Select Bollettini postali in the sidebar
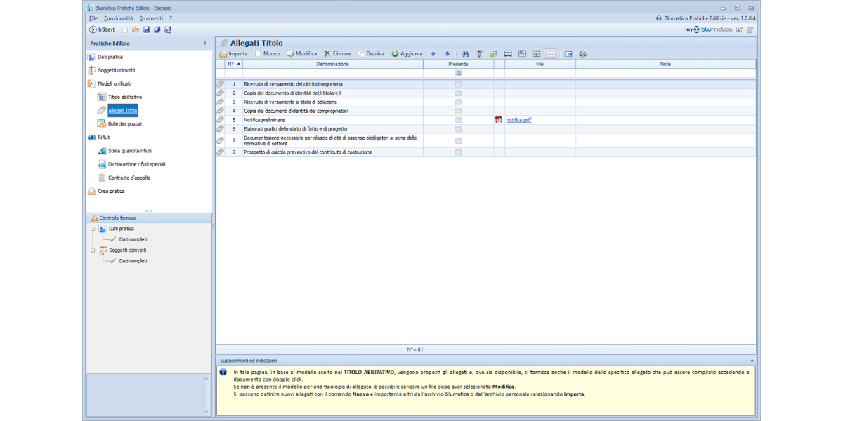The height and width of the screenshot is (421, 843). [124, 123]
